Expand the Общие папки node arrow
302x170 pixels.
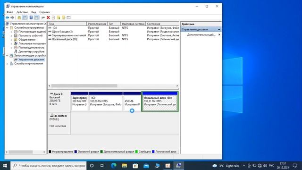11,40
